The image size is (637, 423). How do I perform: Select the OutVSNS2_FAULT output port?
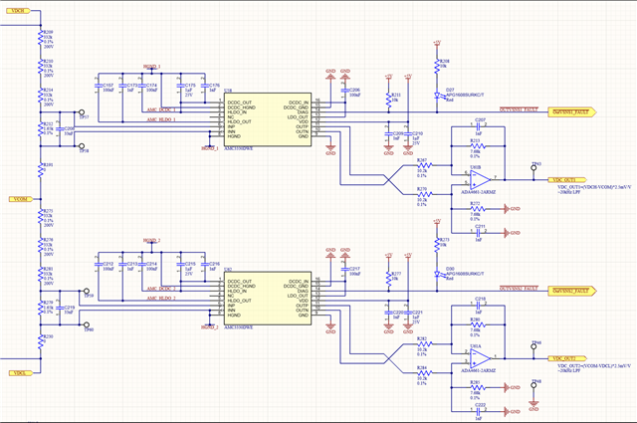572,291
